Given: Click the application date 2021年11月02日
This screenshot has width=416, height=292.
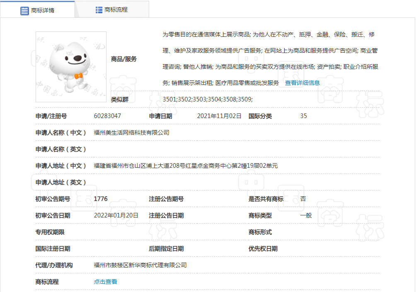Looking at the screenshot, I should click(219, 116).
